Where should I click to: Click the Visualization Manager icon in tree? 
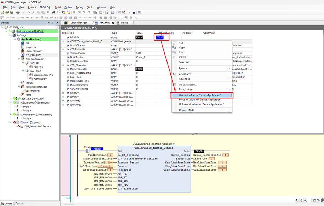tap(23, 87)
